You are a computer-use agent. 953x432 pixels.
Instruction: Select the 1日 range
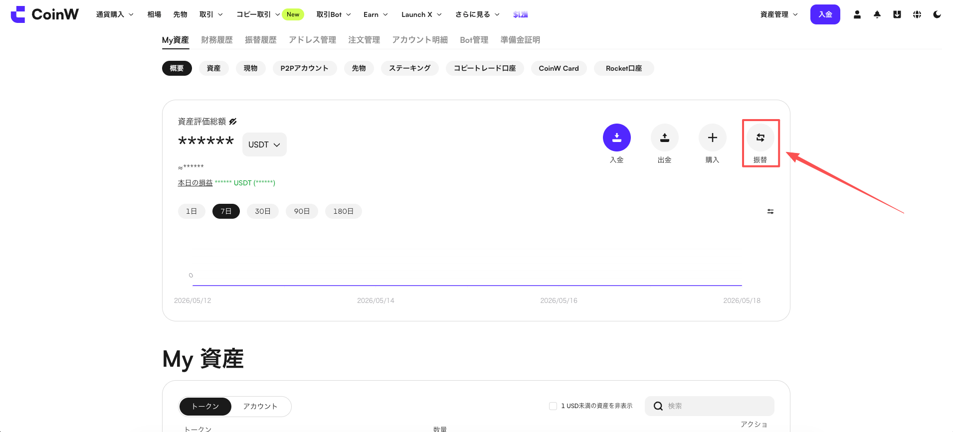(191, 211)
